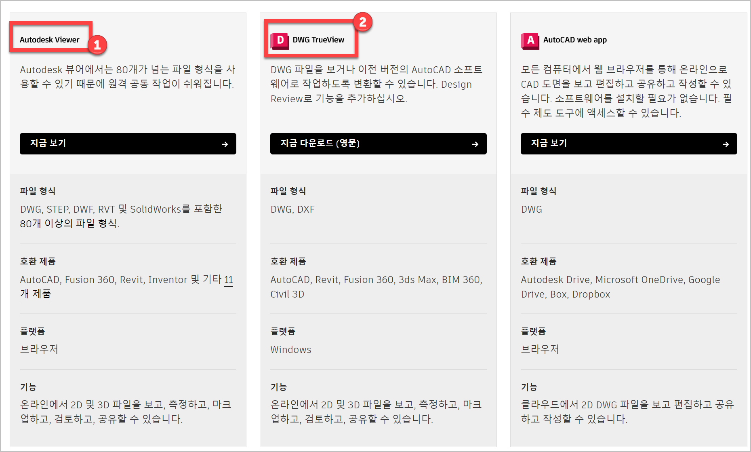
Task: Select the Autodesk Viewer card title
Action: (x=50, y=40)
